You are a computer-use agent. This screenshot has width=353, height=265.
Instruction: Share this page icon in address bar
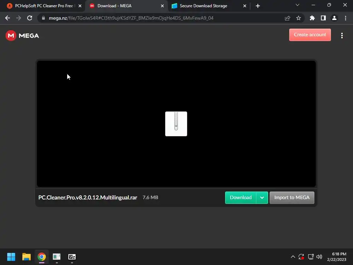tap(288, 18)
